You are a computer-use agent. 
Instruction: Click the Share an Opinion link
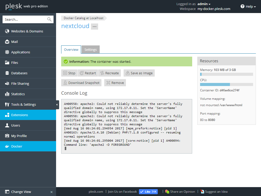pyautogui.click(x=182, y=192)
